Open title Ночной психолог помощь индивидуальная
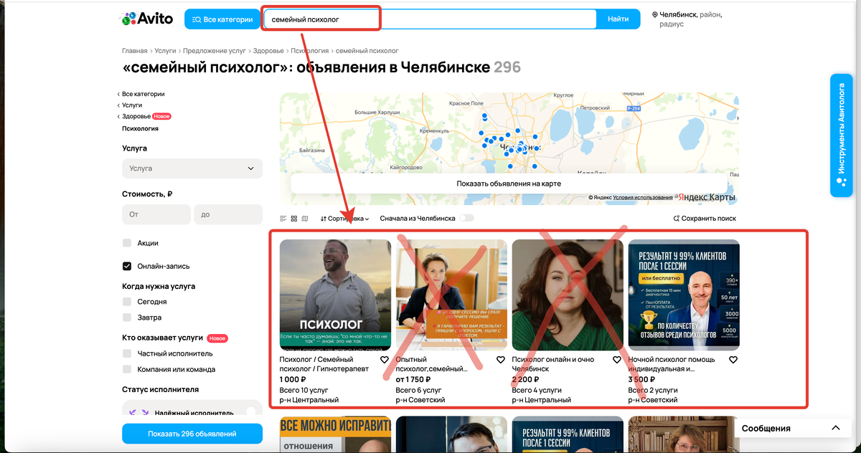This screenshot has width=861, height=453. coord(672,364)
